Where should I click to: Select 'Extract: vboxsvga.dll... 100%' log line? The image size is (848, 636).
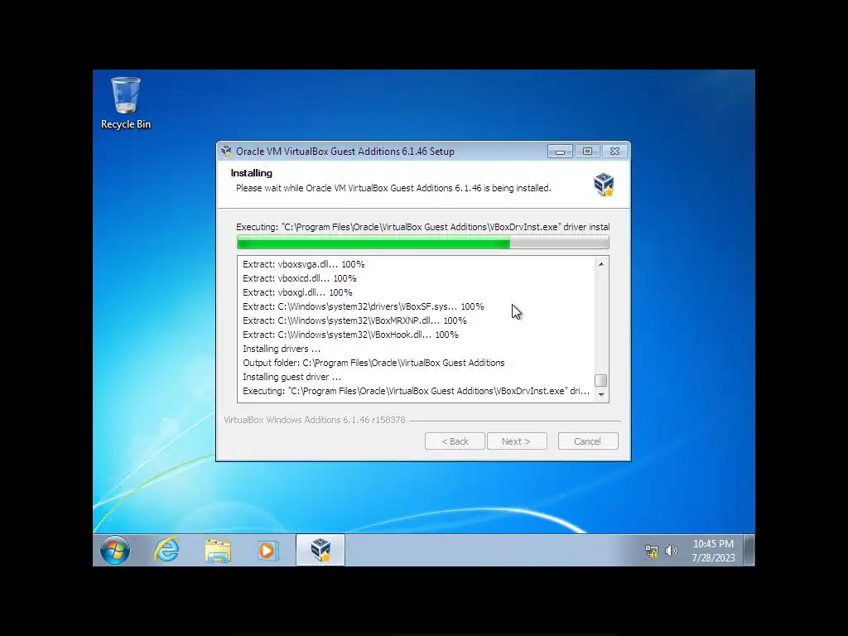pyautogui.click(x=304, y=264)
